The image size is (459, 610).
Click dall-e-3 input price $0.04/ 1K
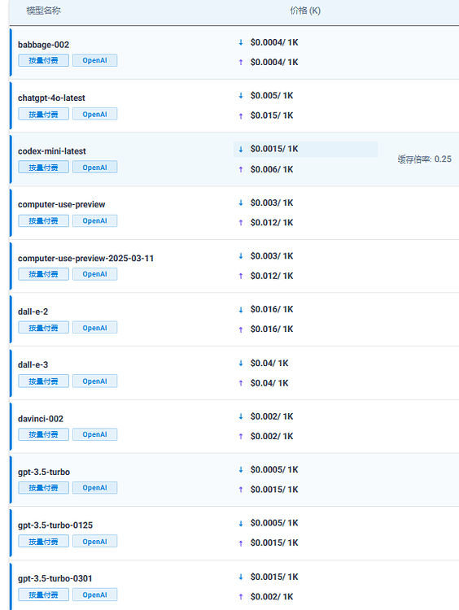tap(269, 364)
